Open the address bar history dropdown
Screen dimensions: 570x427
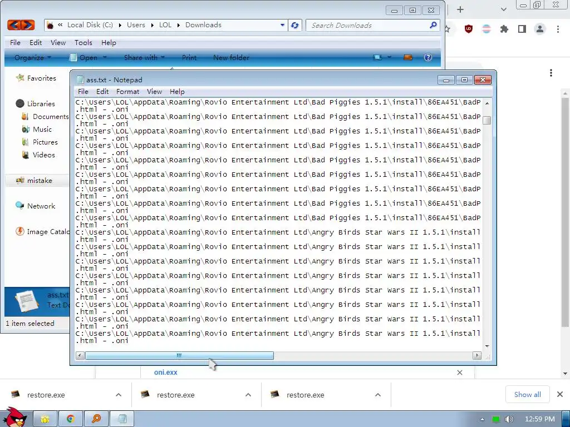pyautogui.click(x=282, y=25)
